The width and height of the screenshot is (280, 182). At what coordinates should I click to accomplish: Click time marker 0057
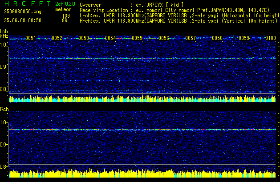point(191,38)
